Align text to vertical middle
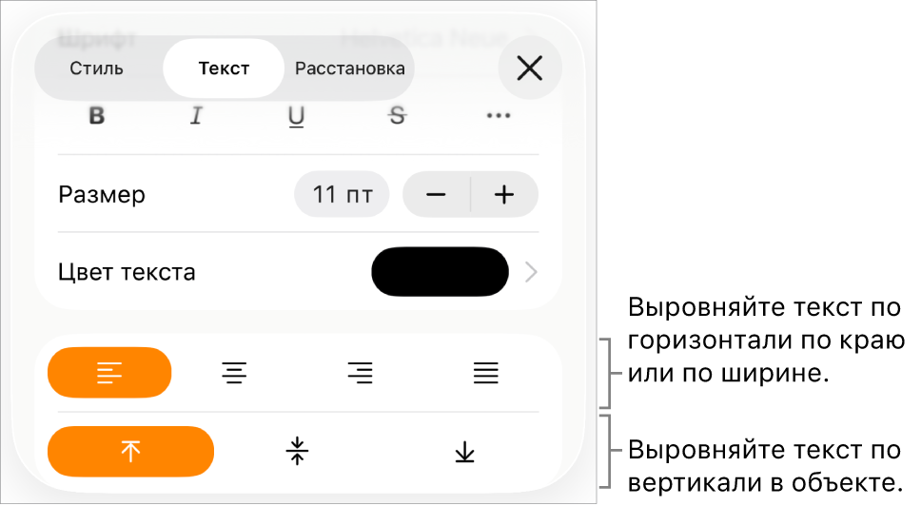 (297, 452)
